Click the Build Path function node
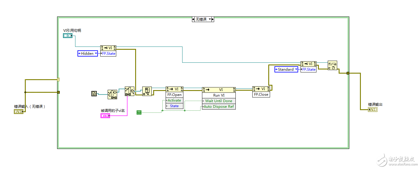420x169 pixels. [130, 91]
